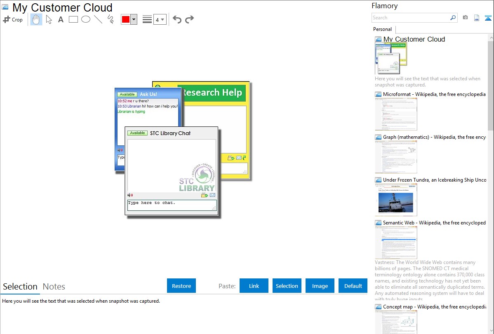
Task: Click the Flamory search field
Action: 410,18
